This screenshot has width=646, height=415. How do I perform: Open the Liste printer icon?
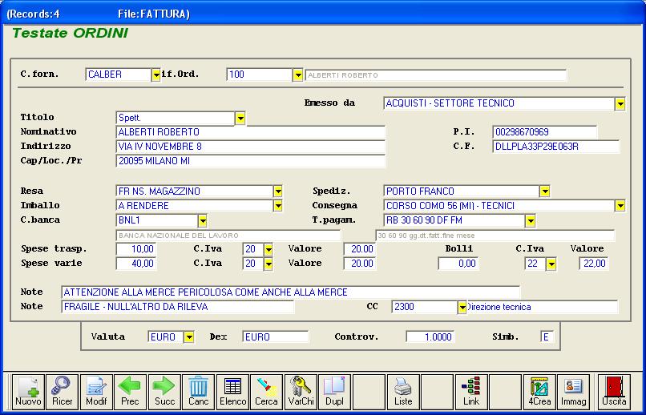point(403,392)
